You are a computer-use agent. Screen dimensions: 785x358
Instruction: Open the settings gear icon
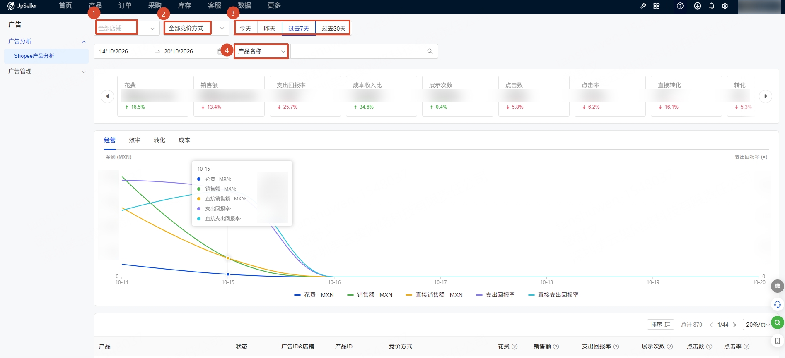[725, 6]
